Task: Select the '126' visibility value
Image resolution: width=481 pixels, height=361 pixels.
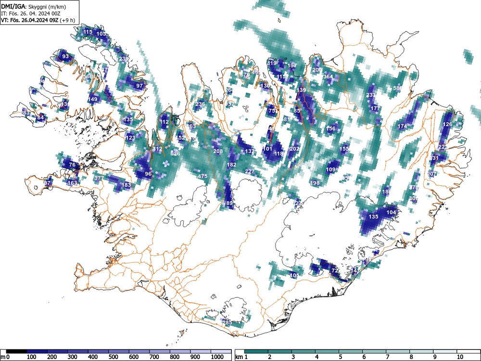Action: point(447,124)
